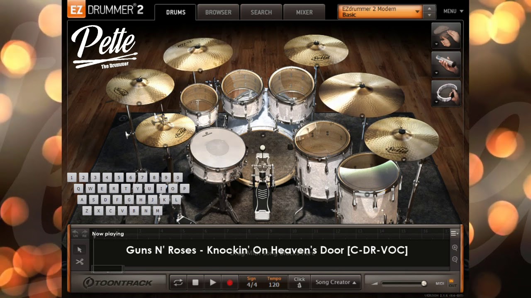The image size is (531, 298).
Task: Zoom in on the song track
Action: 455,248
